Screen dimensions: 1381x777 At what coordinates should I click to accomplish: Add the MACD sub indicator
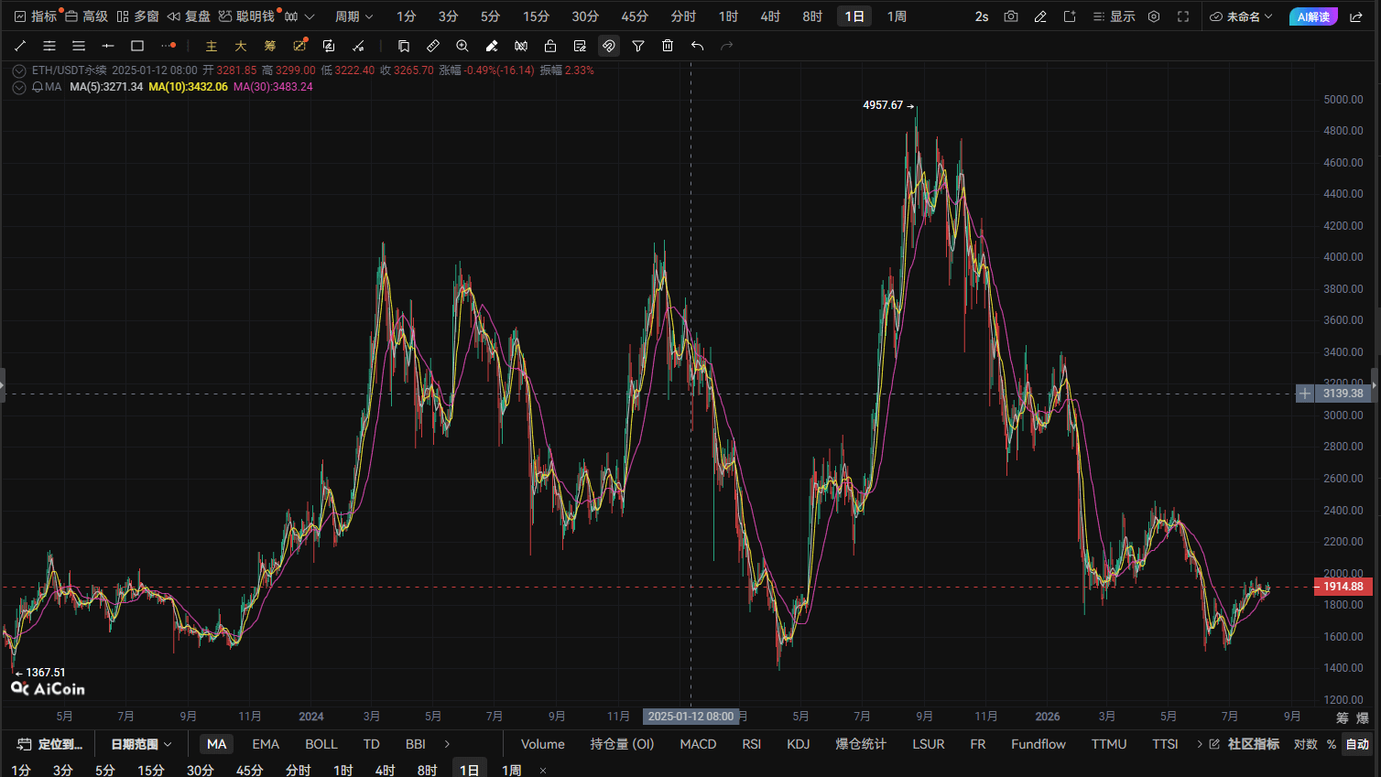(698, 744)
